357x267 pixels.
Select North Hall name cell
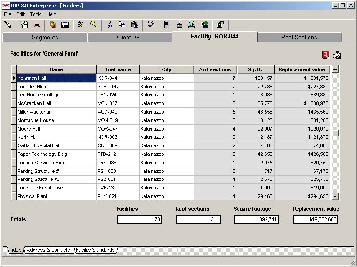(57, 137)
